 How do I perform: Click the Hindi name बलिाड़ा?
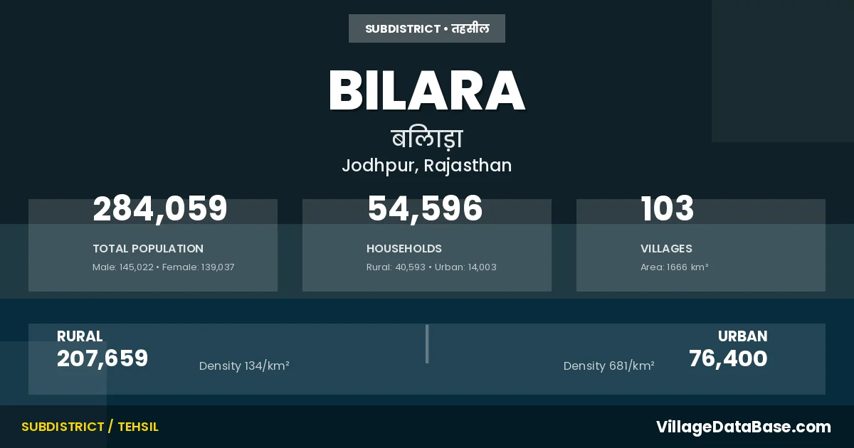pos(427,138)
